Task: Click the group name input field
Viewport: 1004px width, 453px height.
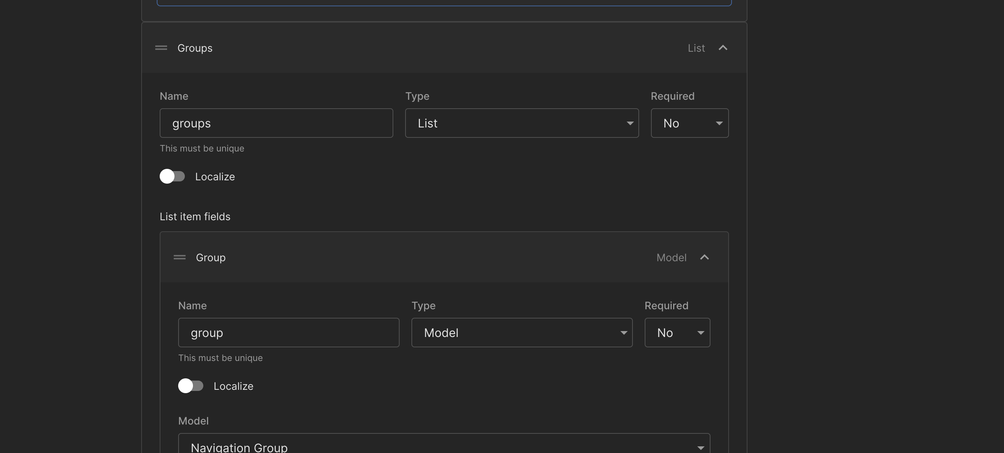Action: (x=288, y=333)
